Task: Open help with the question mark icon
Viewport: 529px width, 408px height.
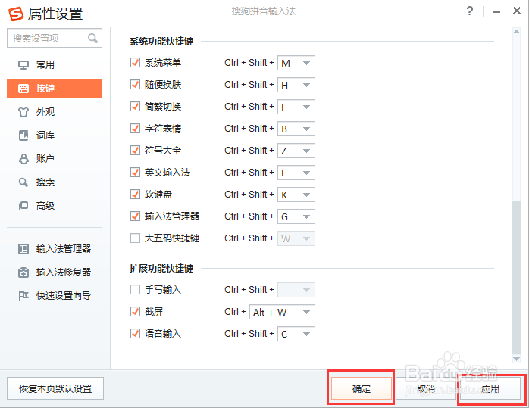Action: 470,11
